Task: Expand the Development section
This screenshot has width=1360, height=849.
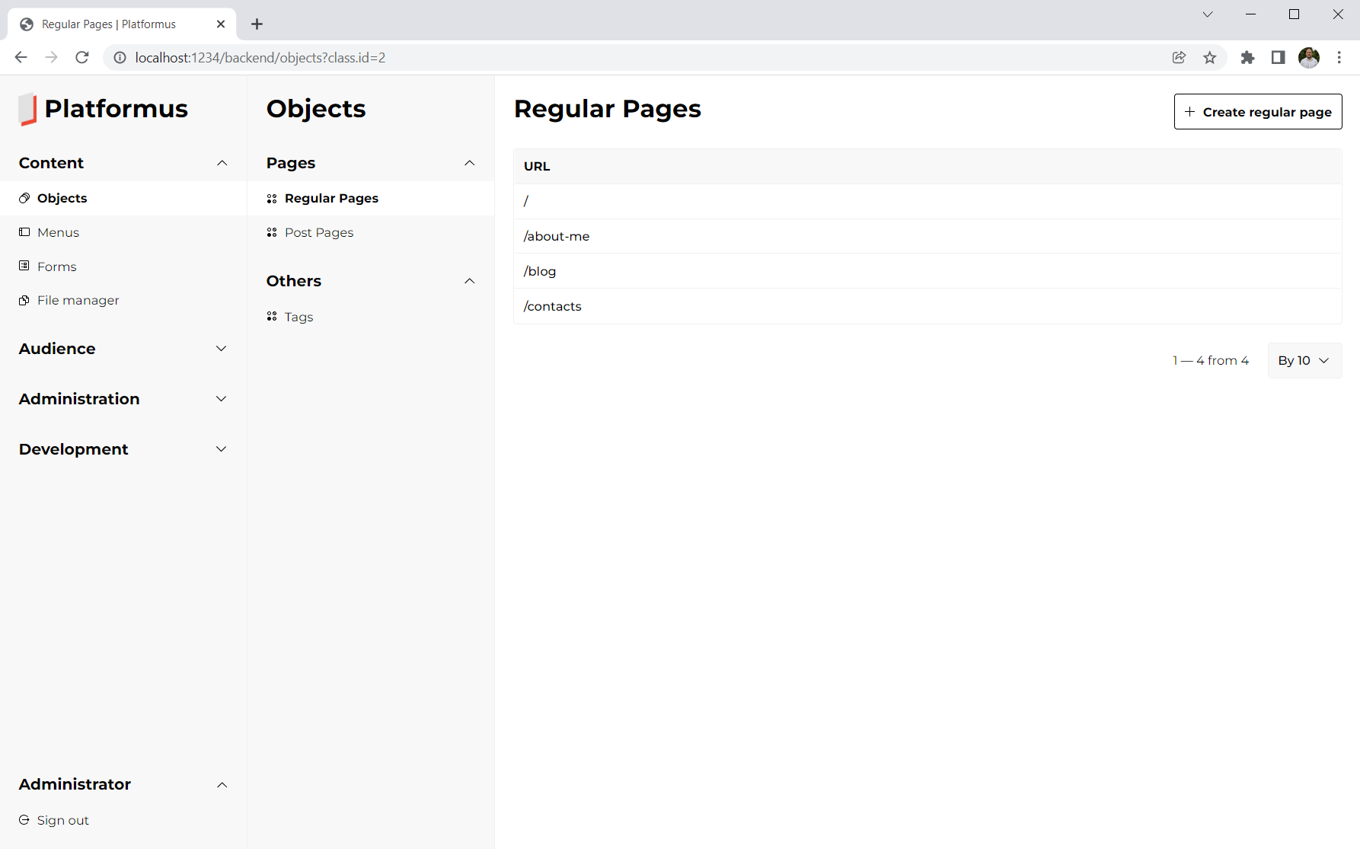Action: (222, 449)
